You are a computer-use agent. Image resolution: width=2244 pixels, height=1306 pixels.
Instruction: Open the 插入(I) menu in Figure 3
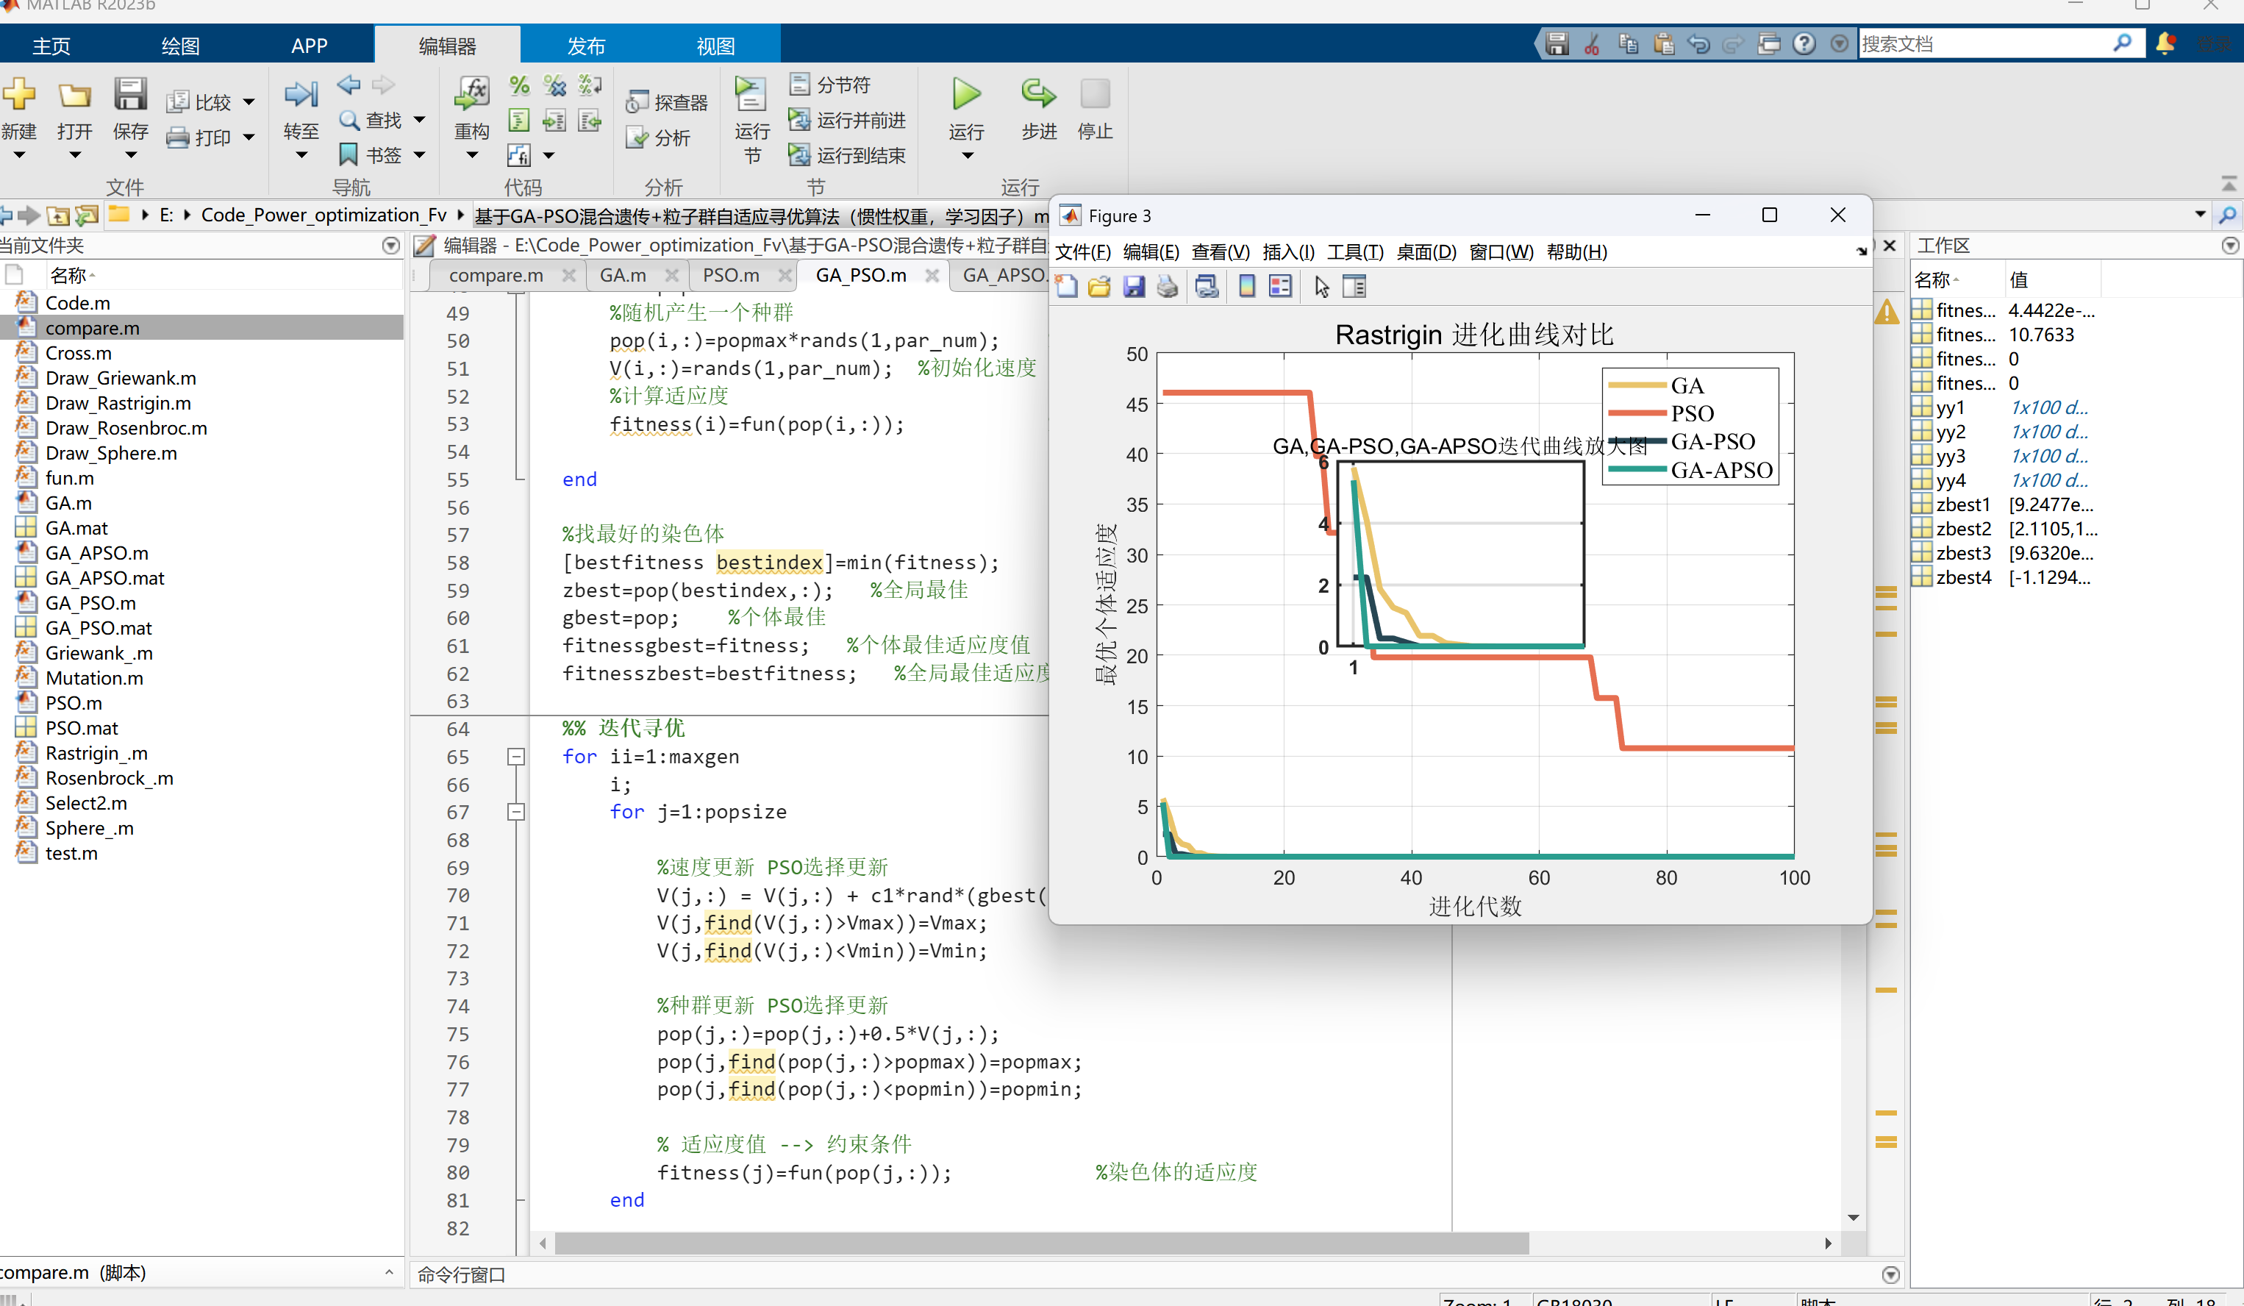point(1287,252)
